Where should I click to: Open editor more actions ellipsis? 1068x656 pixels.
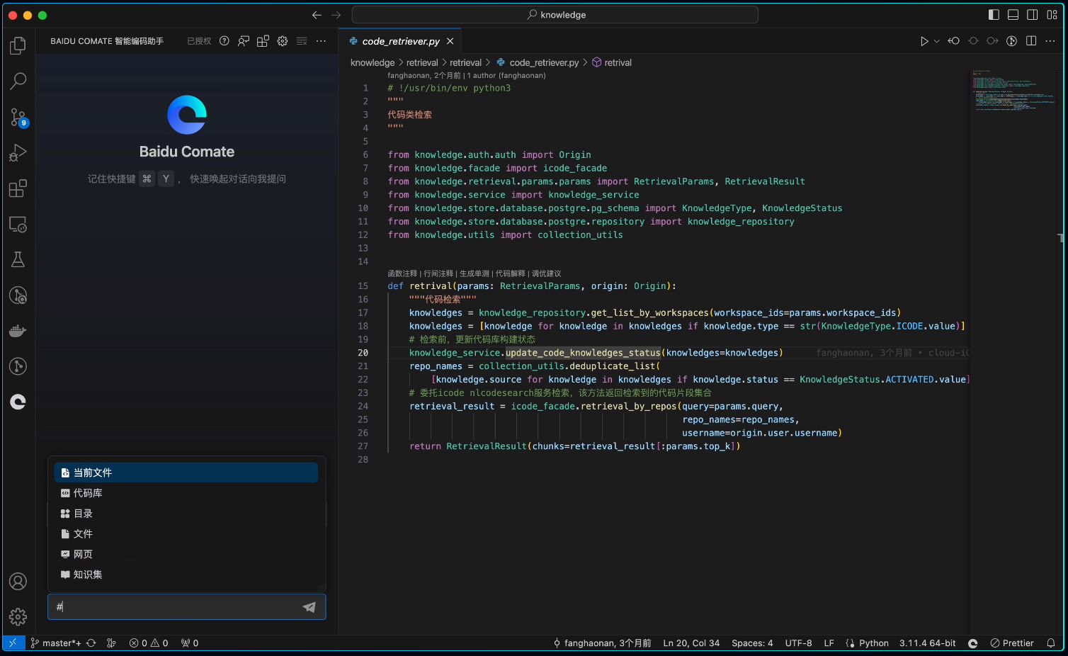click(x=1050, y=41)
